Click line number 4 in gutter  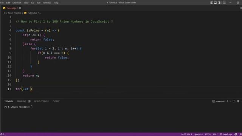tap(10, 31)
